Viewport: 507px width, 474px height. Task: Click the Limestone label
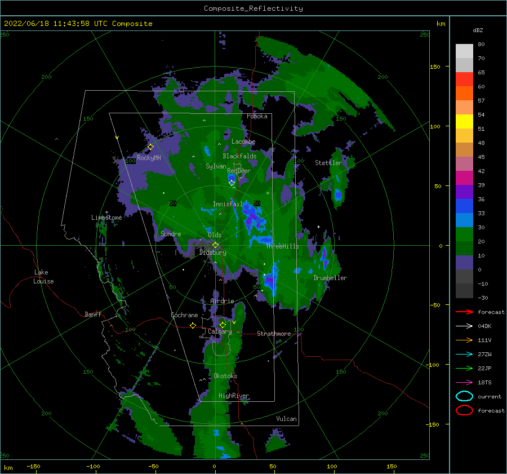point(106,218)
